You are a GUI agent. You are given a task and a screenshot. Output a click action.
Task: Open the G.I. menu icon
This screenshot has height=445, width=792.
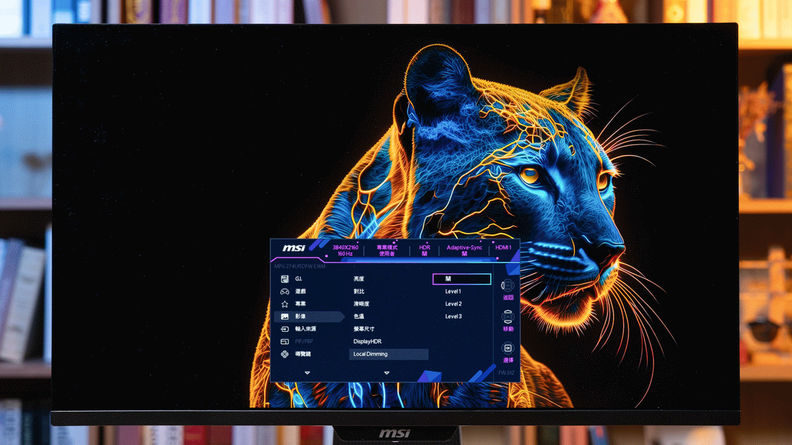pyautogui.click(x=285, y=279)
